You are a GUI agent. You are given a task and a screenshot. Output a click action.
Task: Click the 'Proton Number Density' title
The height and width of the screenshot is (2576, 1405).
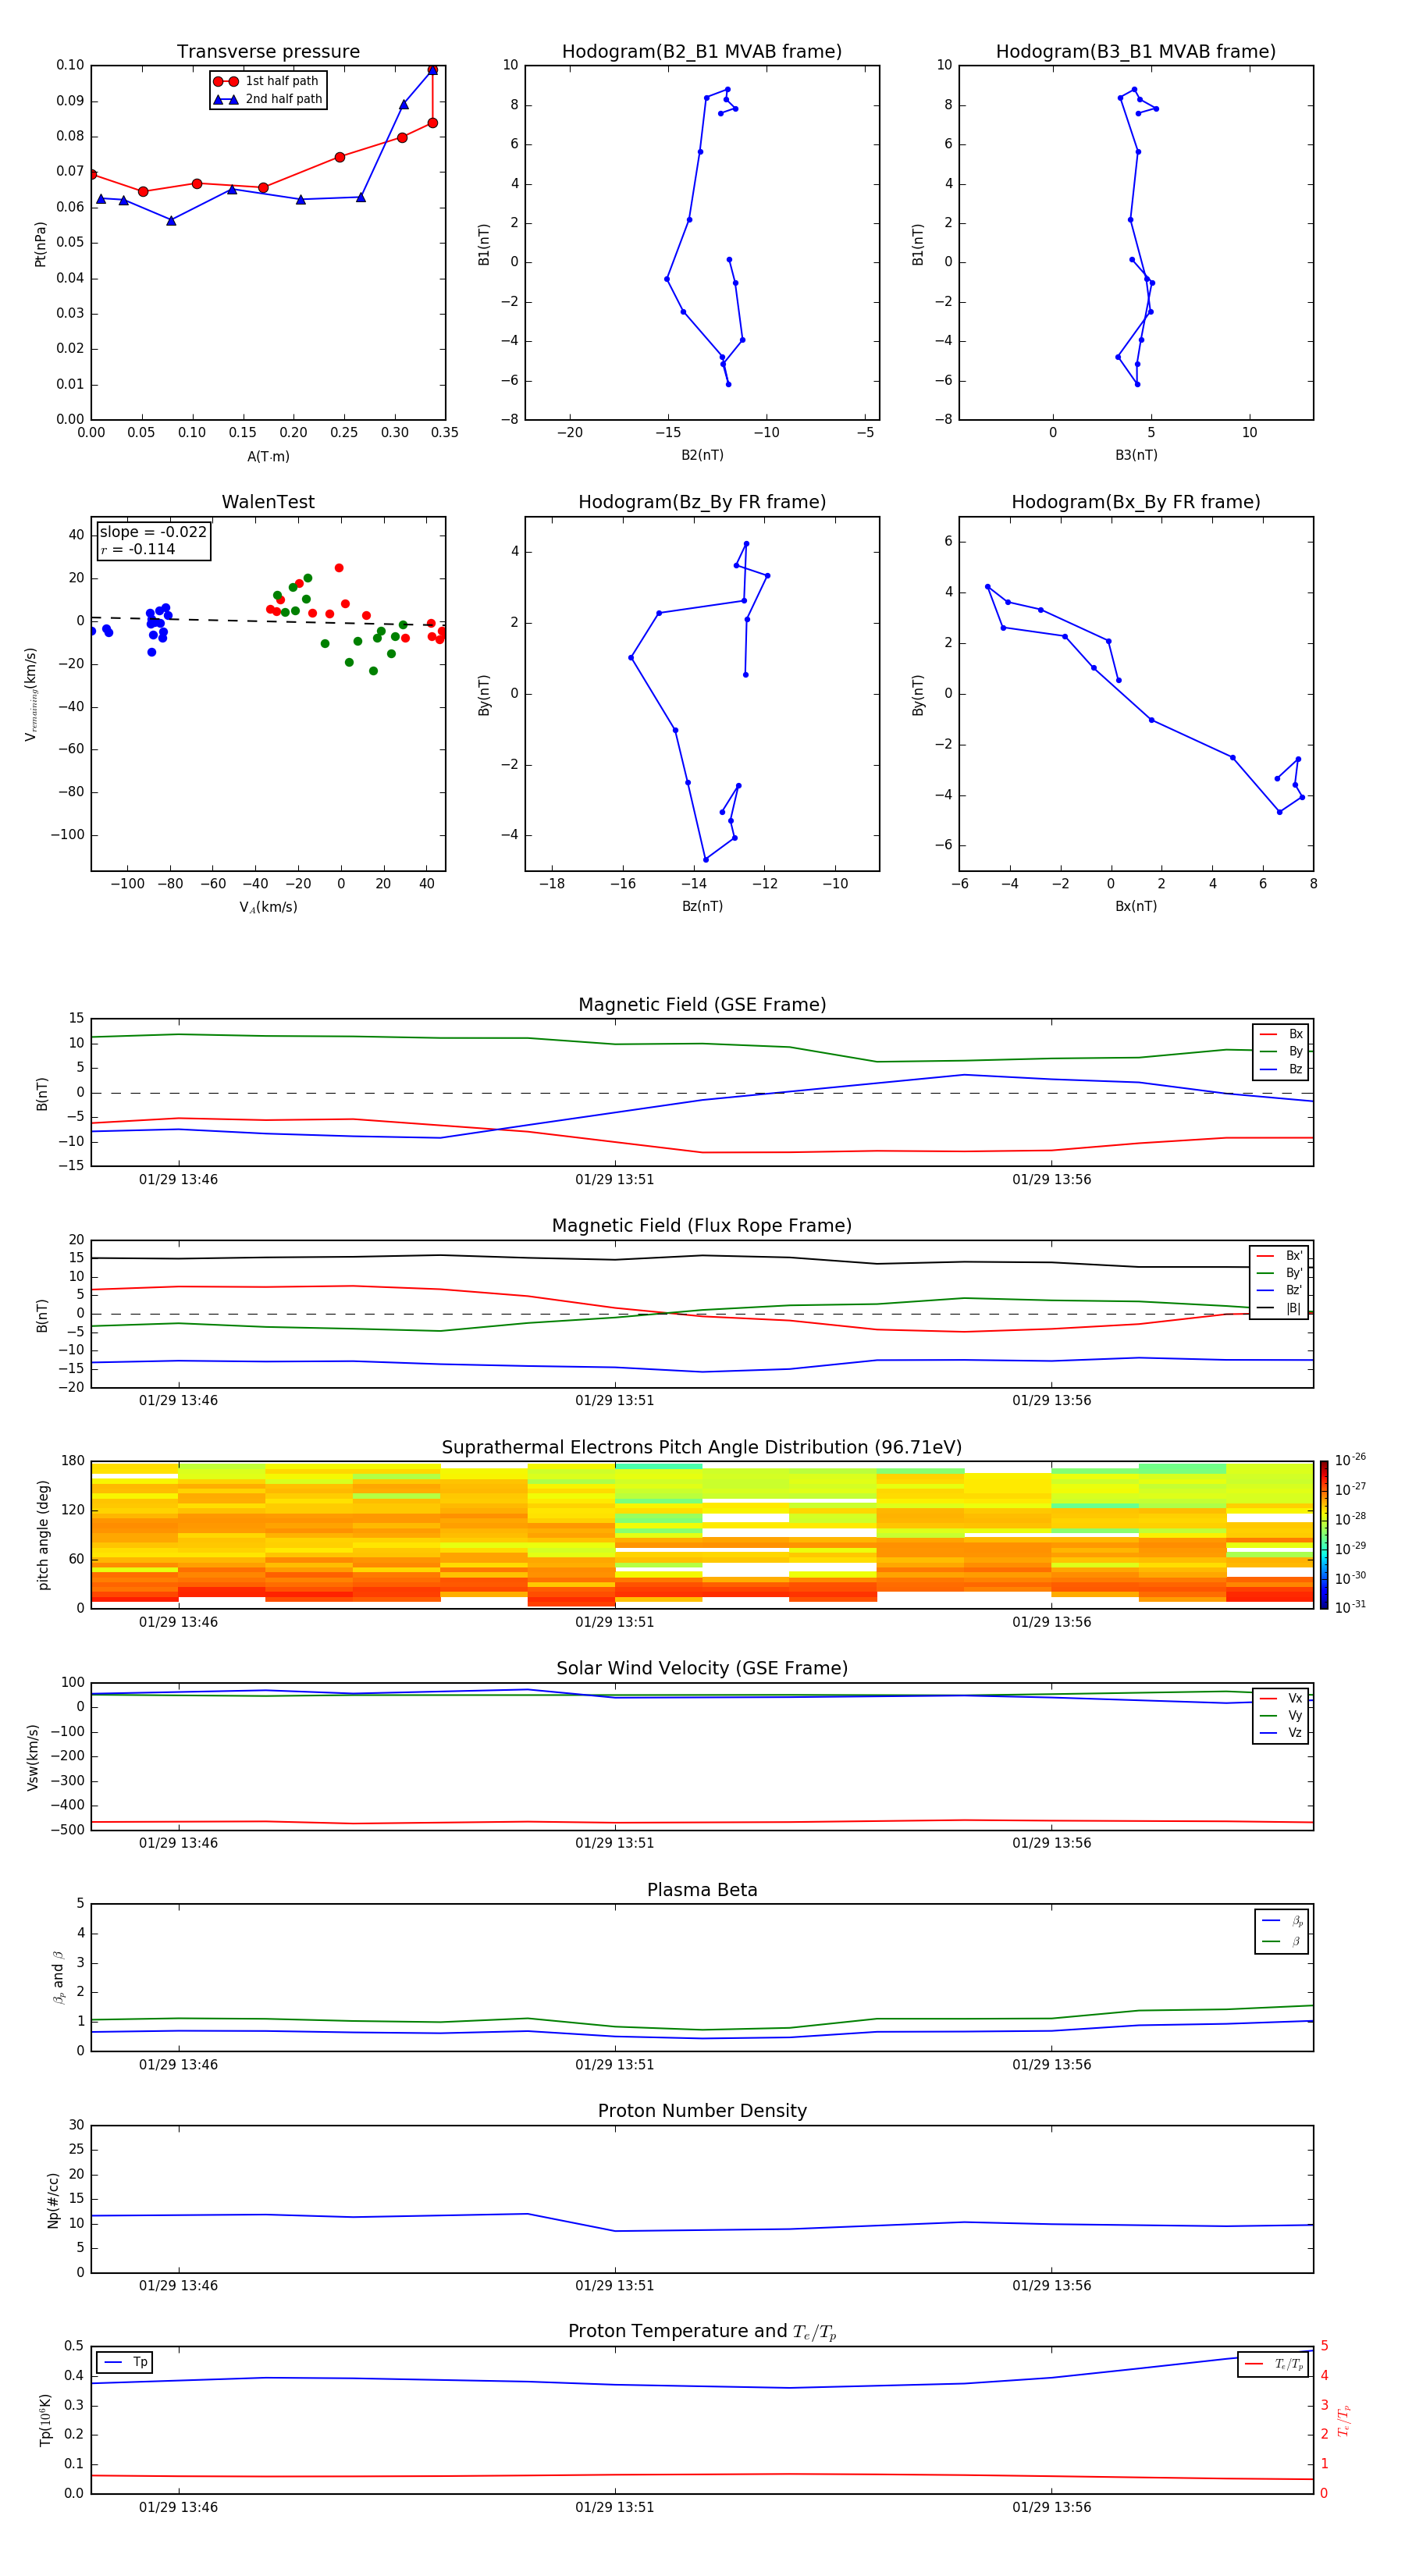pyautogui.click(x=702, y=2111)
